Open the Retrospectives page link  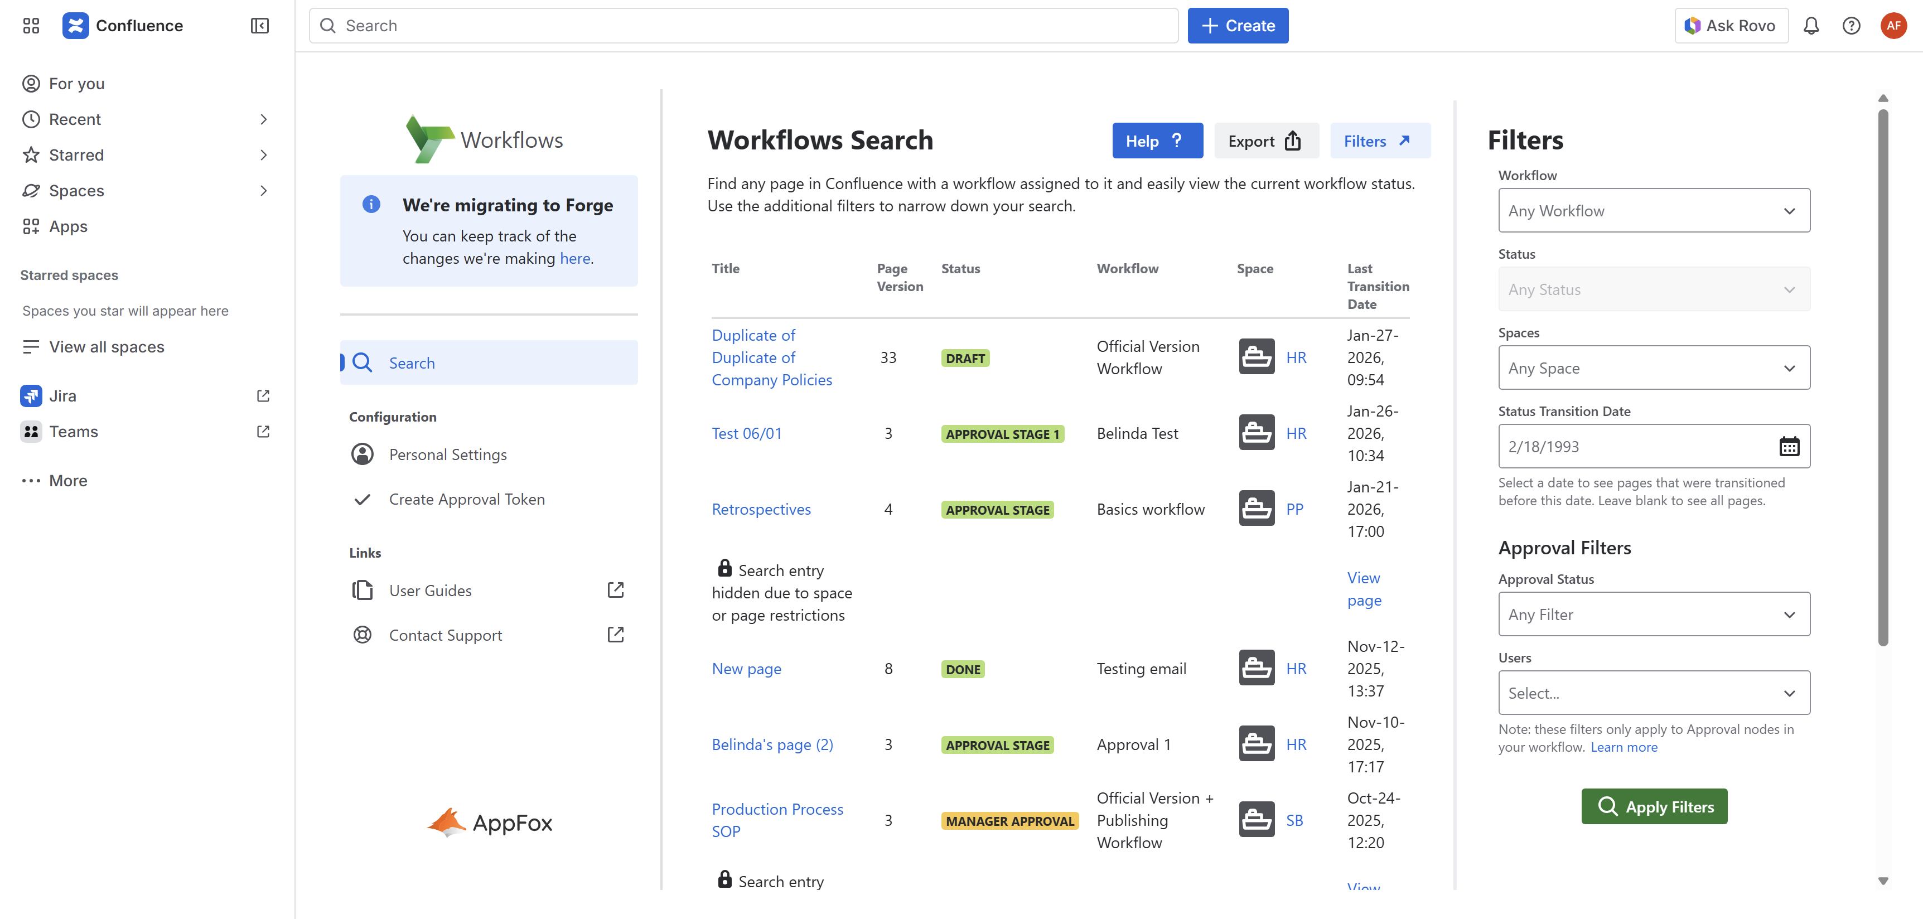coord(761,509)
